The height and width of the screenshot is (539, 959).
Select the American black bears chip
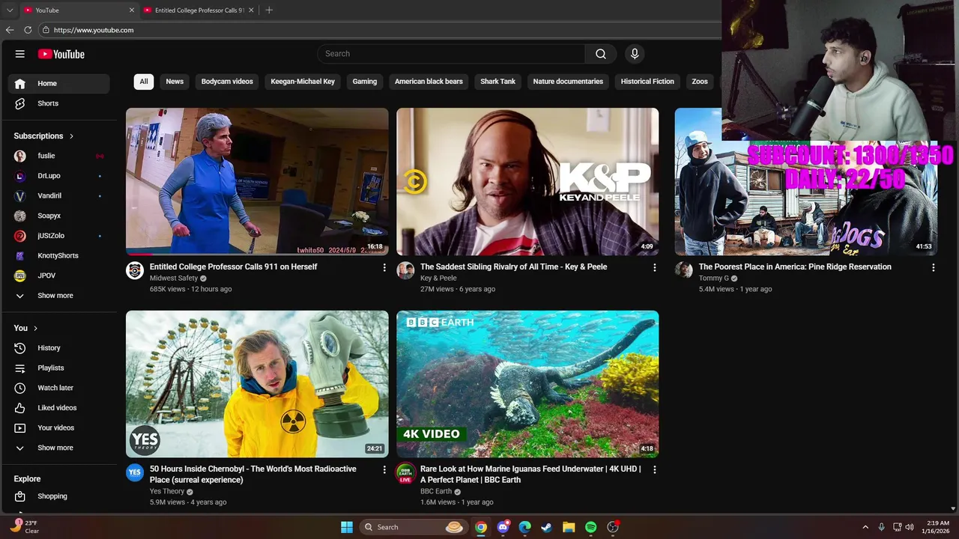click(429, 82)
